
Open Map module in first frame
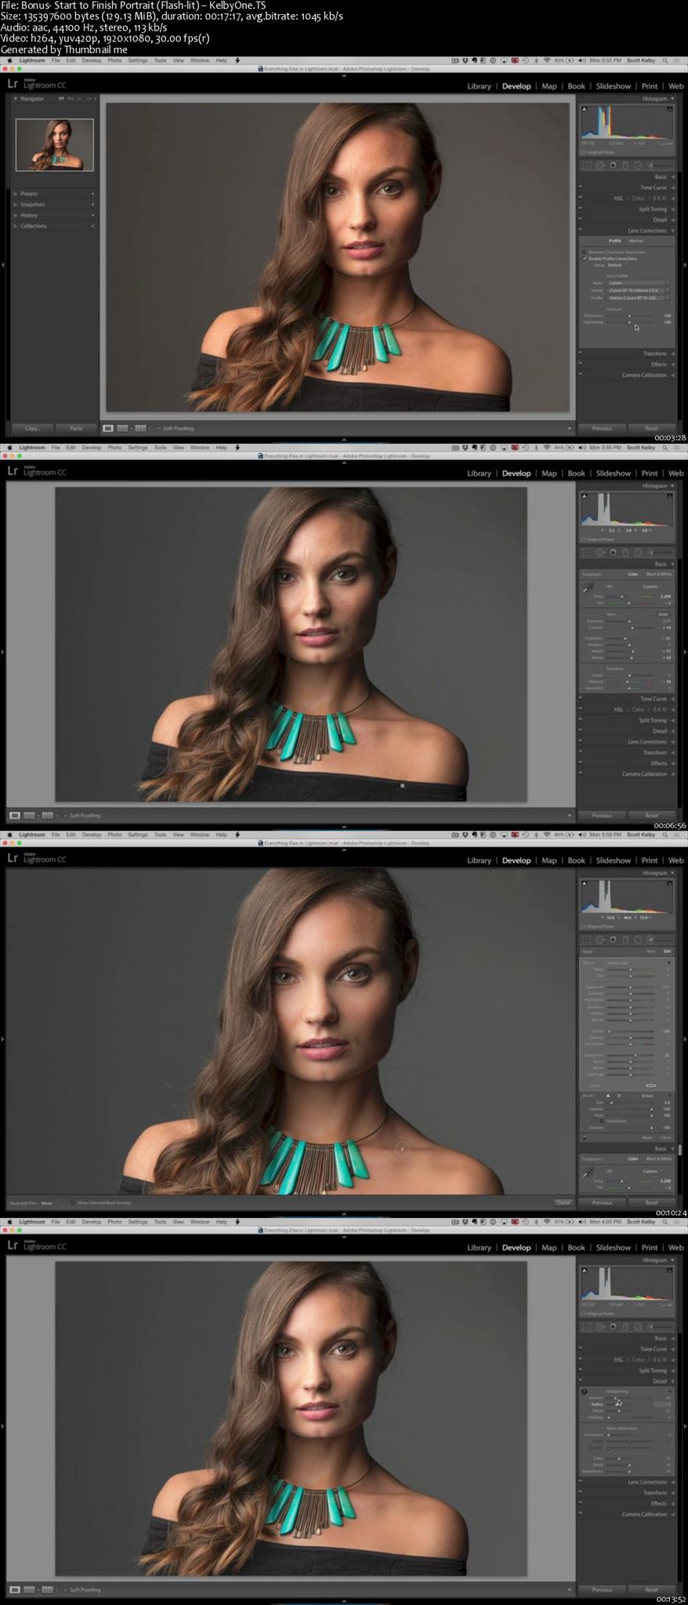549,86
